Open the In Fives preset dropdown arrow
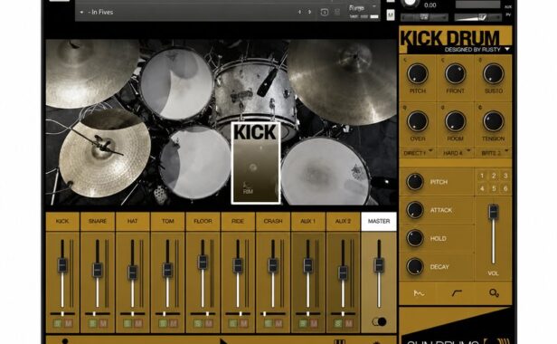The image size is (557, 344). [81, 12]
